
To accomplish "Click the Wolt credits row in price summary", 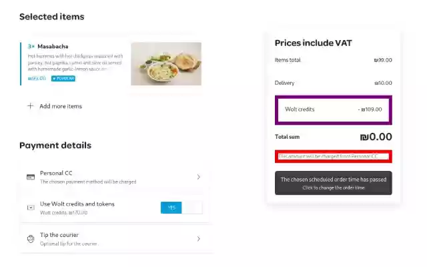I will (334, 109).
